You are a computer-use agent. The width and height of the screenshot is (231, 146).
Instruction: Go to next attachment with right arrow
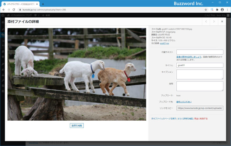tap(214, 22)
